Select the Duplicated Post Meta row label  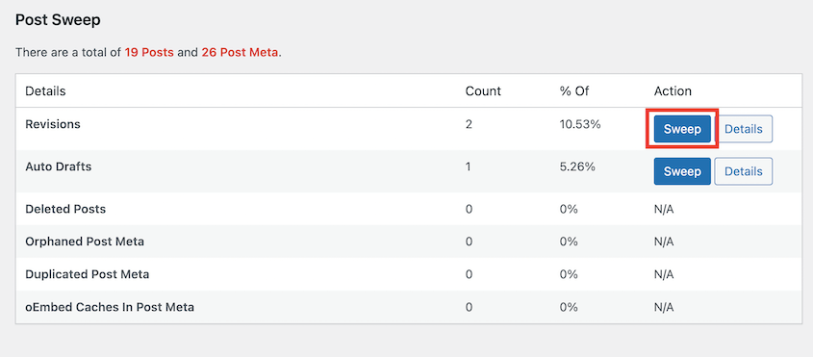[x=88, y=274]
